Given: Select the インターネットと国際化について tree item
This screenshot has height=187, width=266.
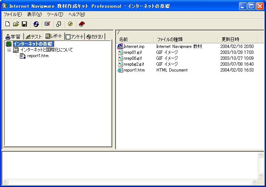Looking at the screenshot, I should point(46,50).
